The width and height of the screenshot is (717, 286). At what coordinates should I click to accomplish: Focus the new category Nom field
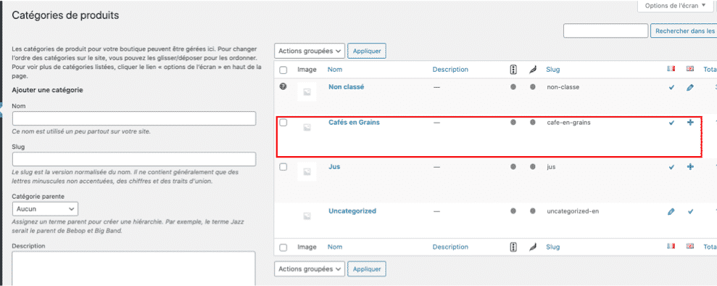pos(134,118)
